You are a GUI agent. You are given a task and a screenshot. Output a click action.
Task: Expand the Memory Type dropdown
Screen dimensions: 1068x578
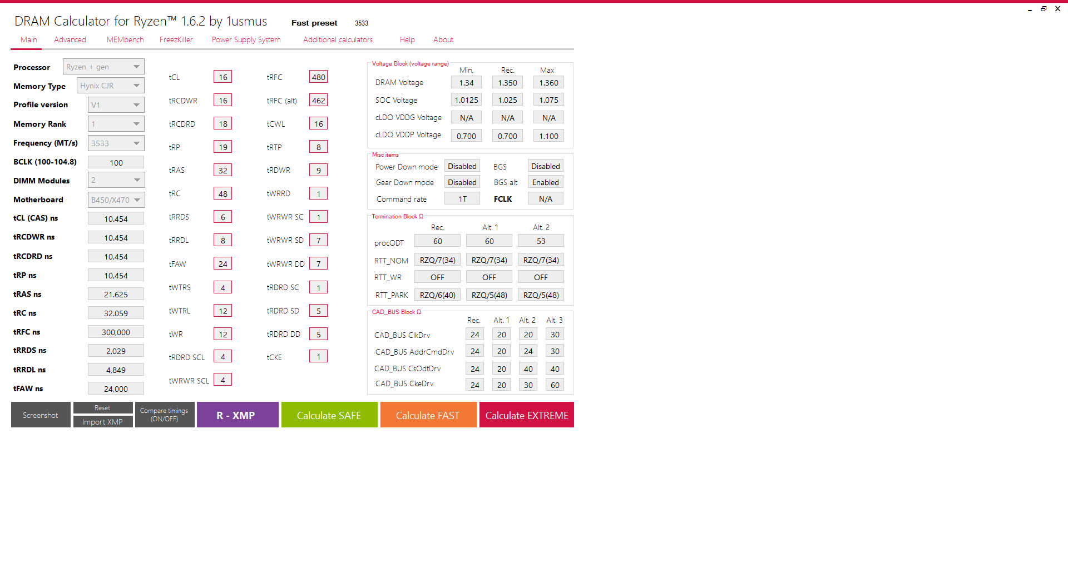110,86
